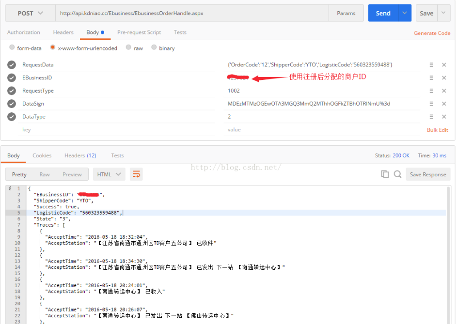Image resolution: width=457 pixels, height=324 pixels.
Task: Open the Authorization tab
Action: point(24,32)
